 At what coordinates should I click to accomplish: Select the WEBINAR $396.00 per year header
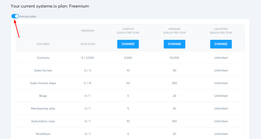click(174, 31)
